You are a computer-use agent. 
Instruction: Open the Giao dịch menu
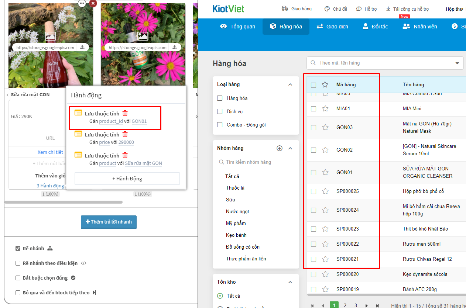coord(332,27)
